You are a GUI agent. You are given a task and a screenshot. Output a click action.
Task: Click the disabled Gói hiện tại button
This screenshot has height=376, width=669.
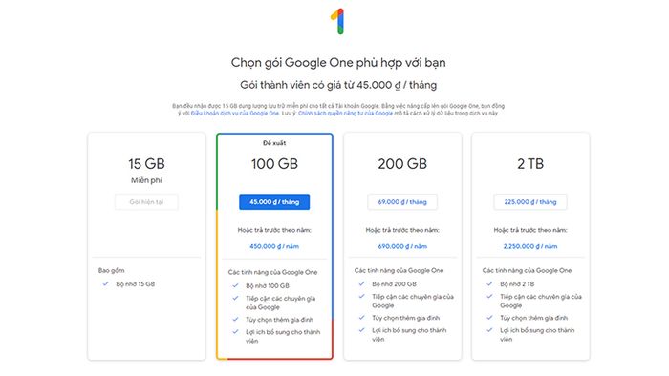[146, 202]
